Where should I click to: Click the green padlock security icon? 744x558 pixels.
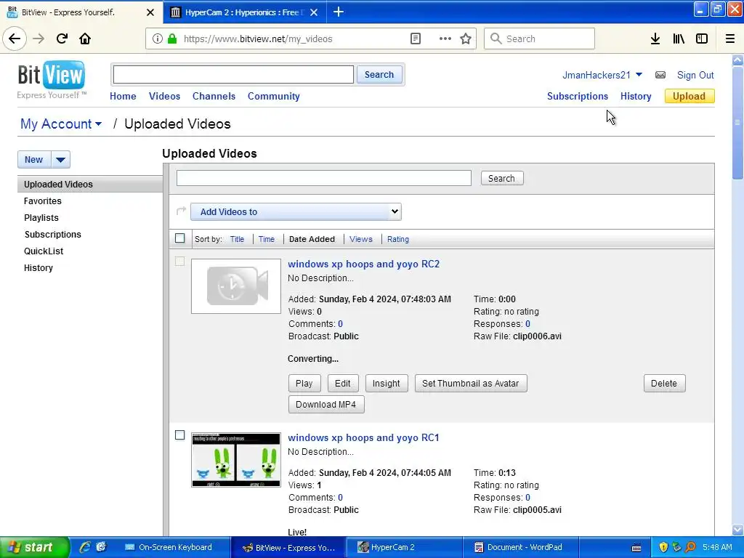coord(172,39)
